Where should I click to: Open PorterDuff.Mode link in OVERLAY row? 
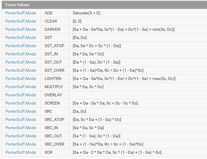[21, 95]
